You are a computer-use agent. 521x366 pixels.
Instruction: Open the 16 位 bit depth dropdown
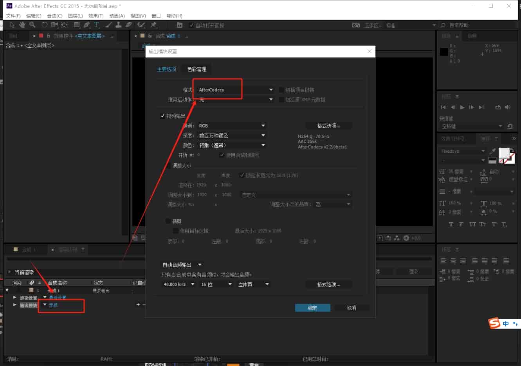pyautogui.click(x=216, y=284)
